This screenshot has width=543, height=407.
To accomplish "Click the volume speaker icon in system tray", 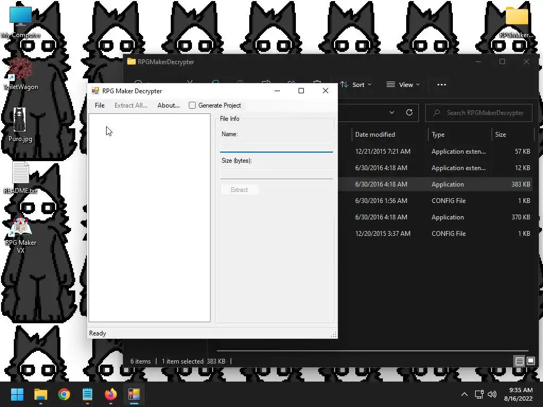I will point(492,394).
